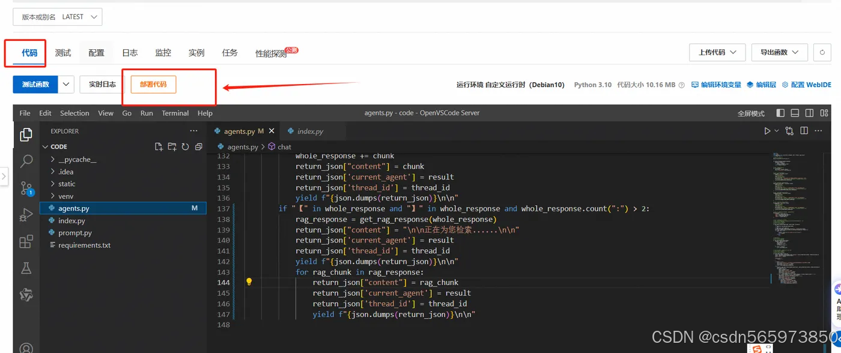841x353 pixels.
Task: Open the Testing flask view
Action: tap(26, 268)
